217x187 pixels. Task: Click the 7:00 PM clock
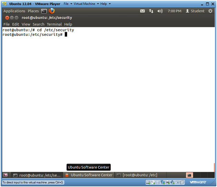(174, 11)
